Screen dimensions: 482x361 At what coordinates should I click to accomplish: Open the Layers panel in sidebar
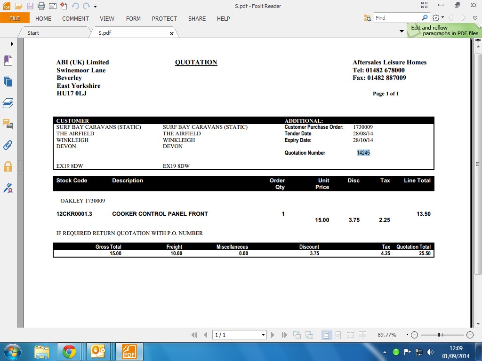[x=8, y=103]
